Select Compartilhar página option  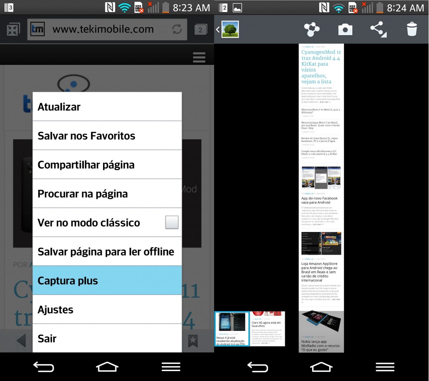[x=107, y=165]
